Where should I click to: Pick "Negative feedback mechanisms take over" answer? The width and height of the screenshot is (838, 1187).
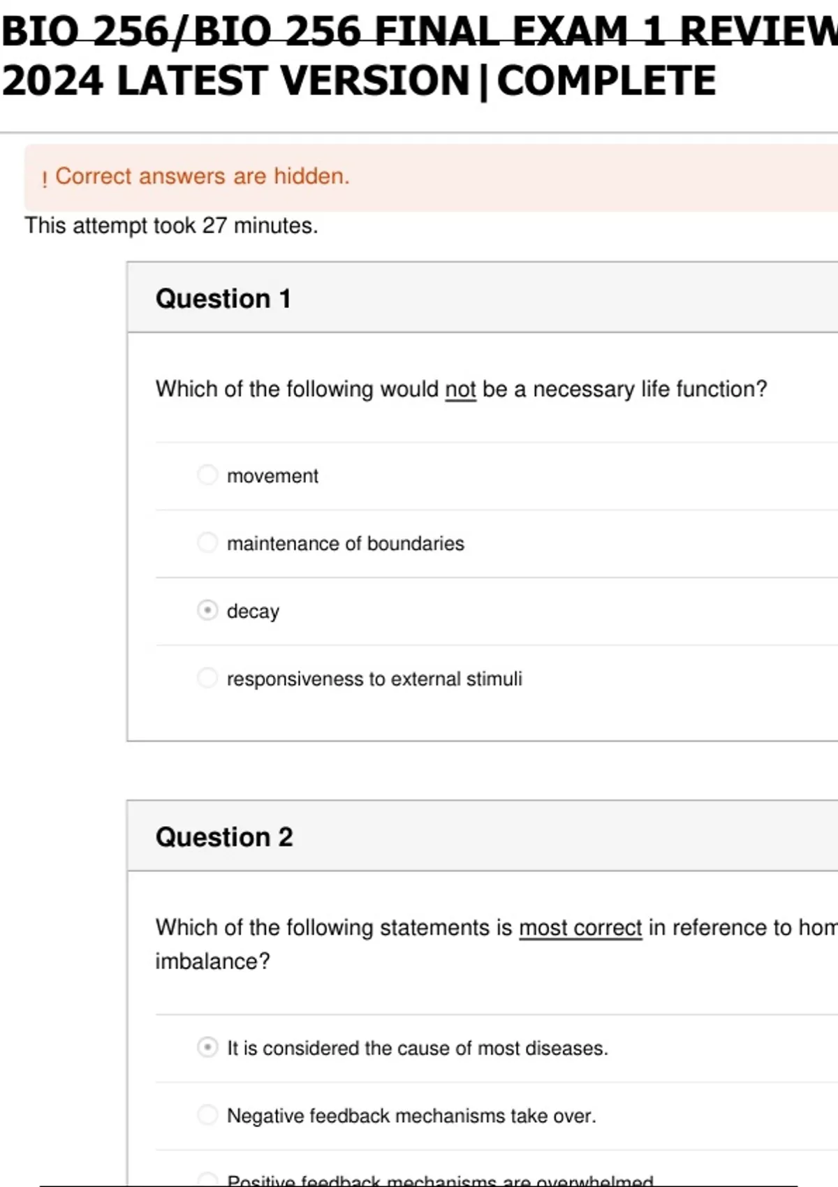207,1115
